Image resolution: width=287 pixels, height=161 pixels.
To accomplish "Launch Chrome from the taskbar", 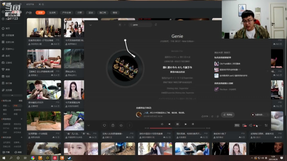I will tap(33, 158).
